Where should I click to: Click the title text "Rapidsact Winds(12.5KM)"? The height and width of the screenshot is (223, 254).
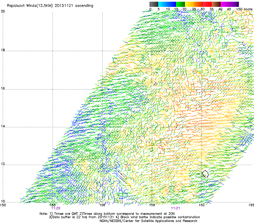point(30,6)
